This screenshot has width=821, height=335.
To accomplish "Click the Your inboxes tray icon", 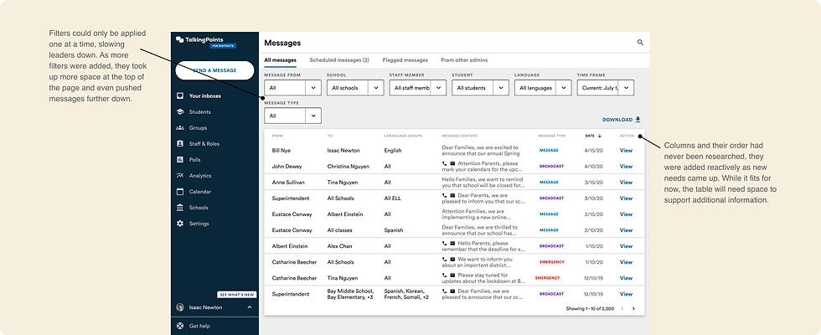I will point(179,95).
